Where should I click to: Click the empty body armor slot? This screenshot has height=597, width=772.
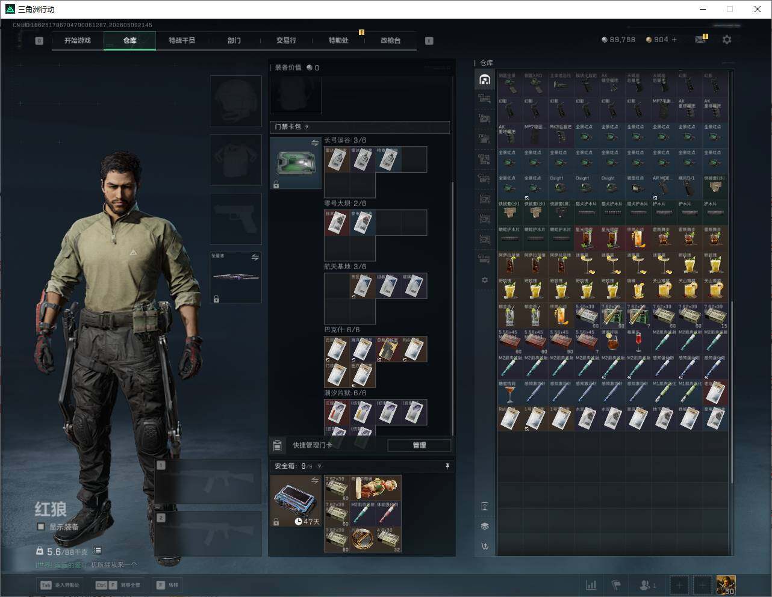[235, 159]
